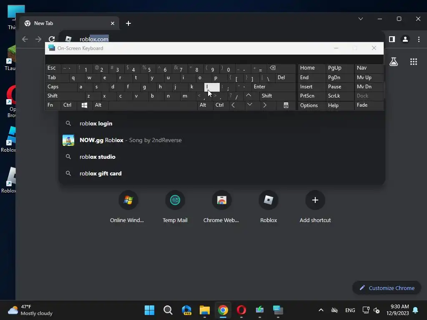Open notification bell in taskbar

(x=416, y=310)
